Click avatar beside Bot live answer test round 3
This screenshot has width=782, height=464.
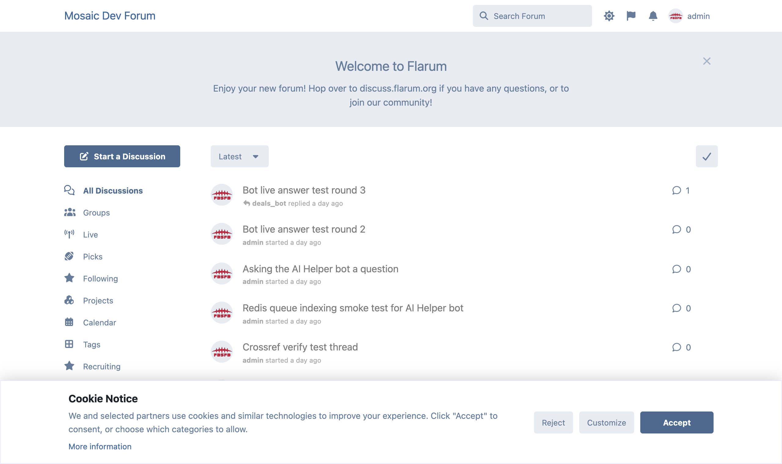pyautogui.click(x=222, y=195)
